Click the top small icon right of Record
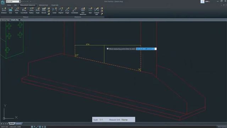227x128 pixels. click(49, 9)
